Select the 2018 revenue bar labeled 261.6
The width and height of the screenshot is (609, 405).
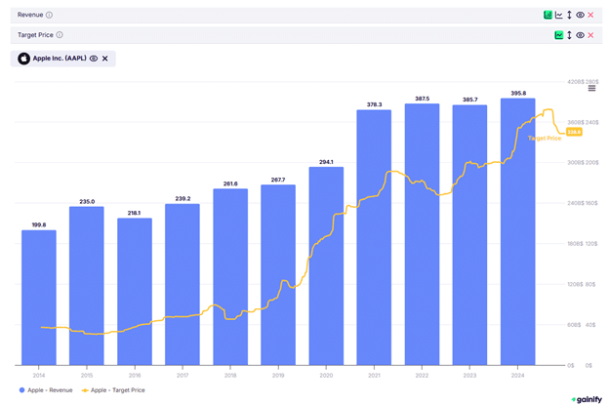pos(230,277)
